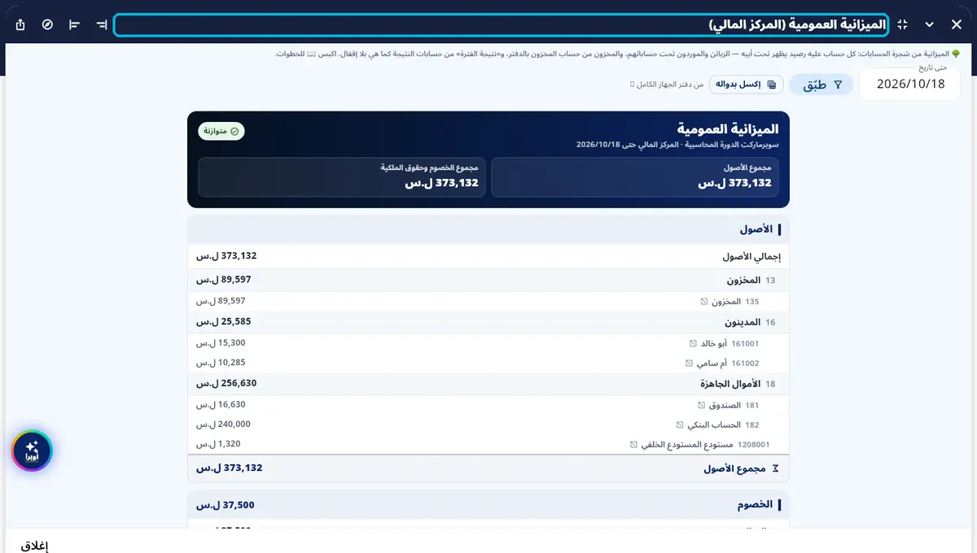The height and width of the screenshot is (553, 977).
Task: Collapse the الخصوم section header
Action: click(488, 505)
